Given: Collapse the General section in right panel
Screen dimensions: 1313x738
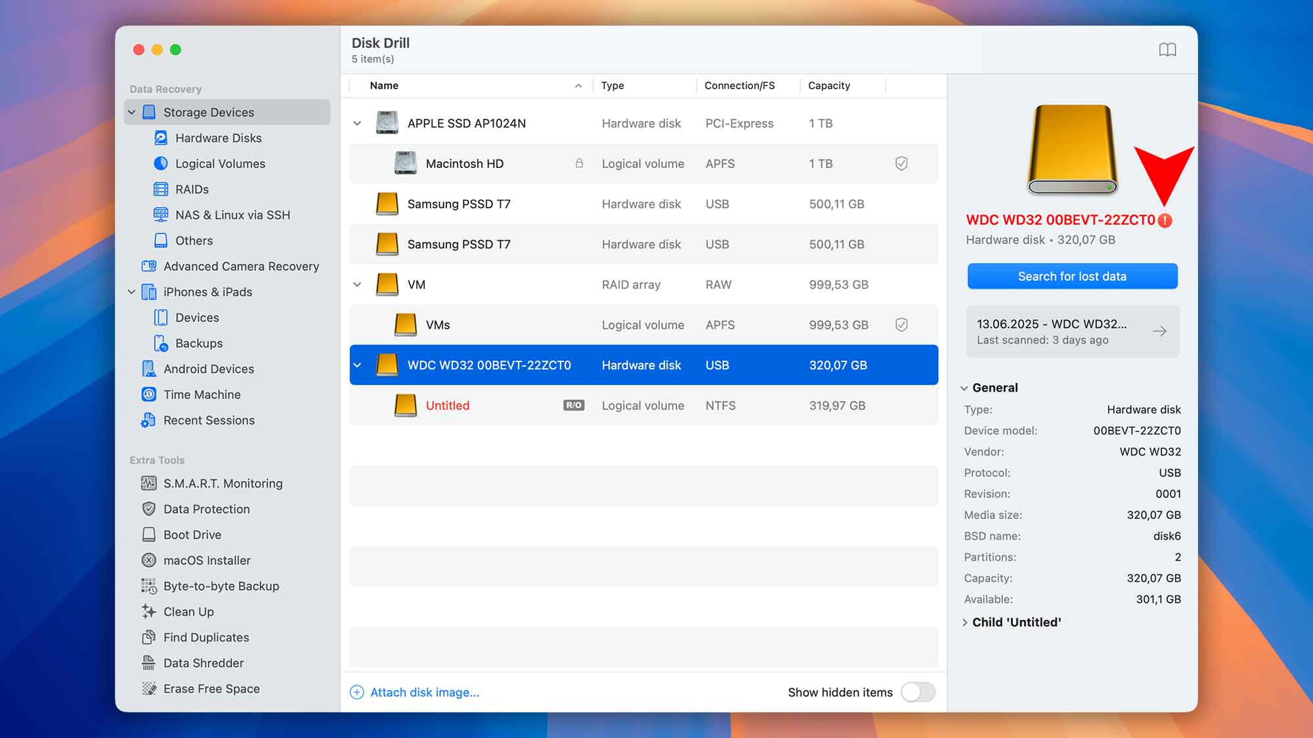Looking at the screenshot, I should (964, 388).
